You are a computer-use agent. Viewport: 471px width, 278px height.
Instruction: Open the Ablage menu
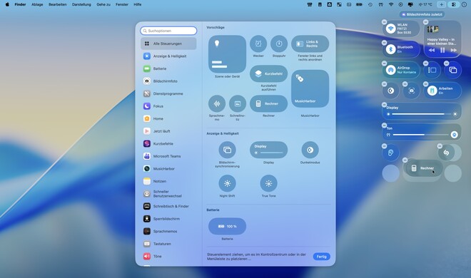coord(37,4)
